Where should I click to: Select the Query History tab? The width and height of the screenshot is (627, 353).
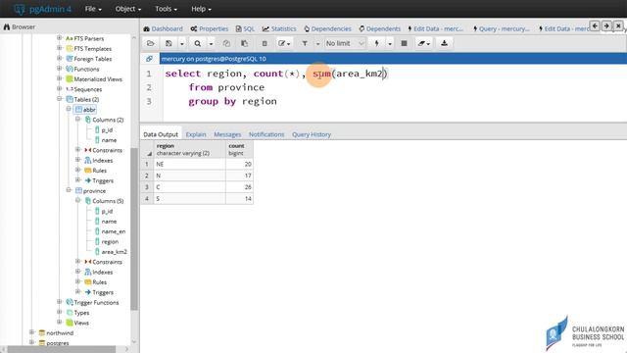click(x=312, y=134)
